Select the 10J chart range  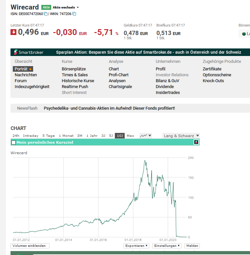pyautogui.click(x=120, y=136)
